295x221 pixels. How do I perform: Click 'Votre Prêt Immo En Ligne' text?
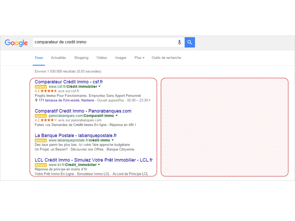pos(54,174)
